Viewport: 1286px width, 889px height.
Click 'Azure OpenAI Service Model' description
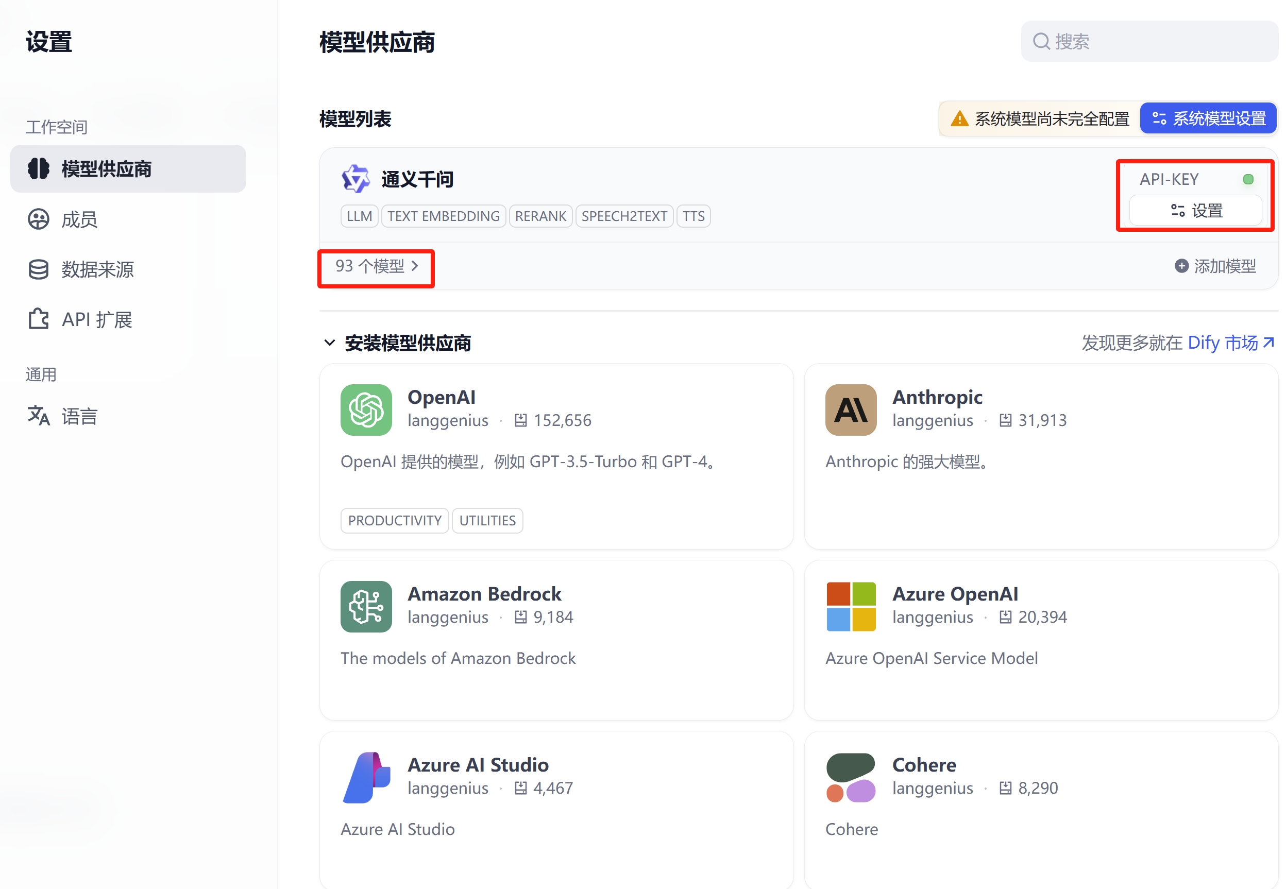coord(931,658)
